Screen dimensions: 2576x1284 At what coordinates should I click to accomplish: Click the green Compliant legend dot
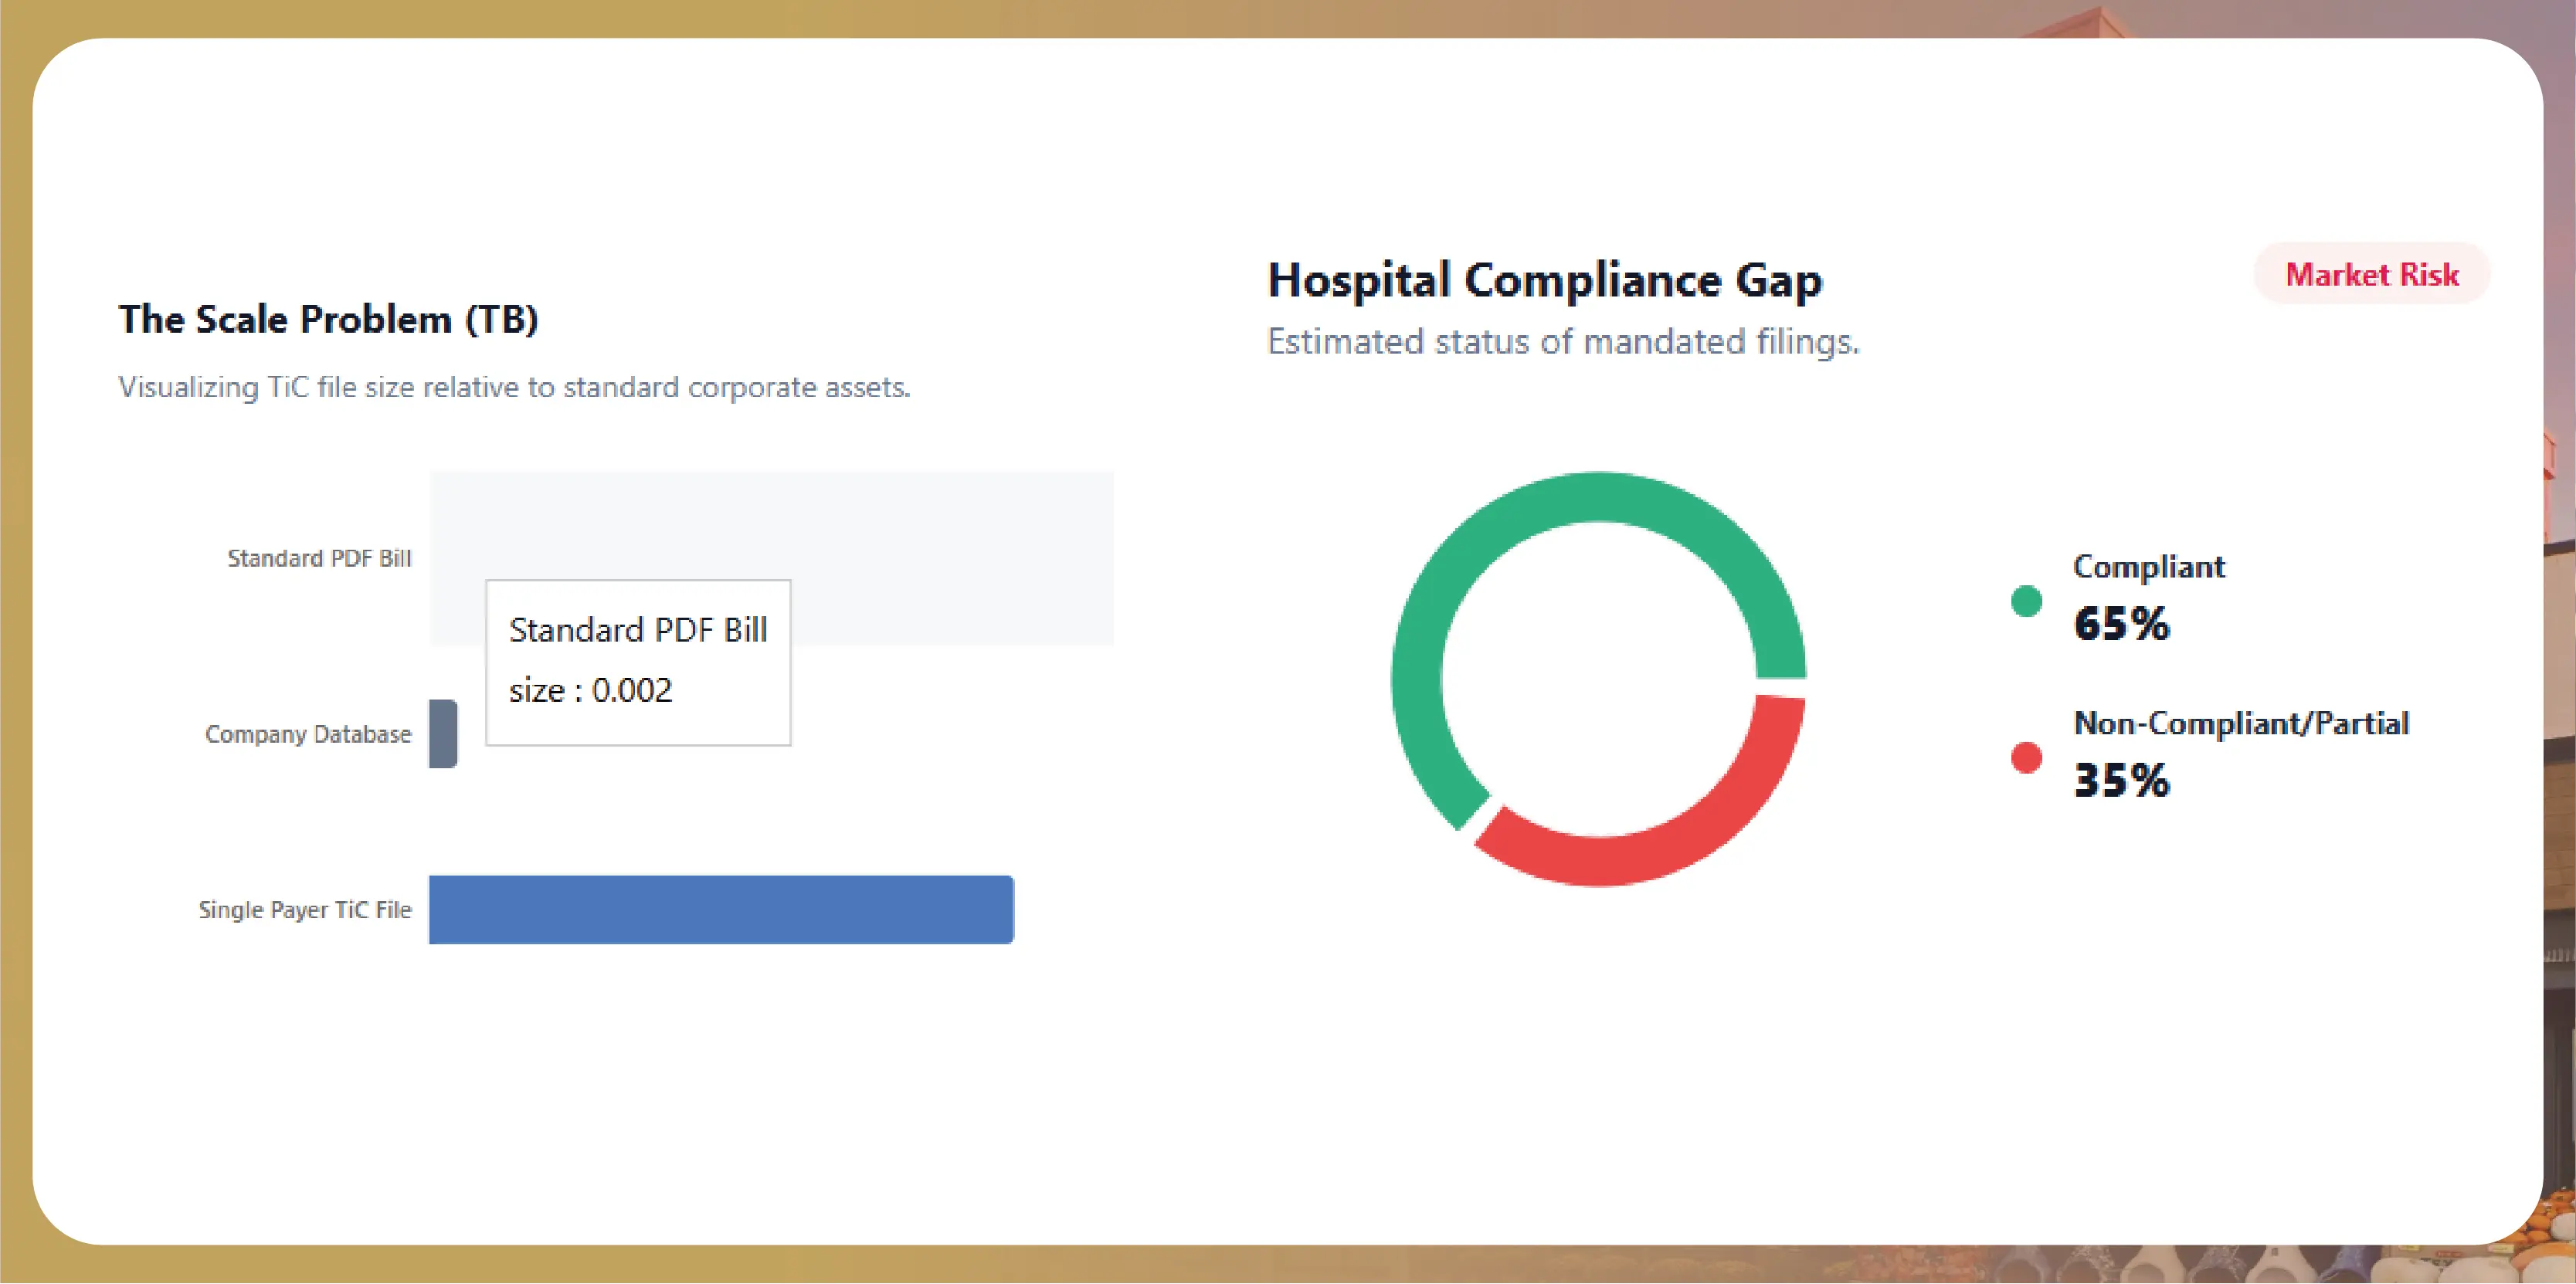2025,601
